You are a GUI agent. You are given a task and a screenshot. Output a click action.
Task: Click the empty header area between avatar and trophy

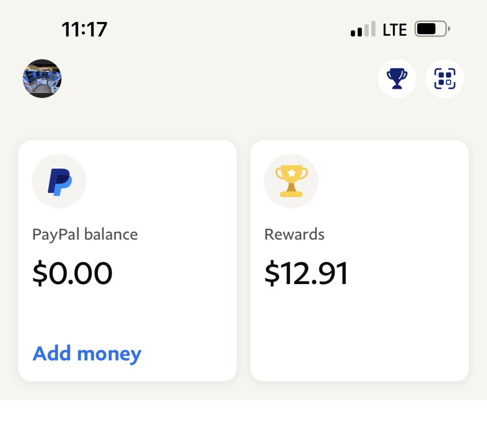click(x=219, y=78)
